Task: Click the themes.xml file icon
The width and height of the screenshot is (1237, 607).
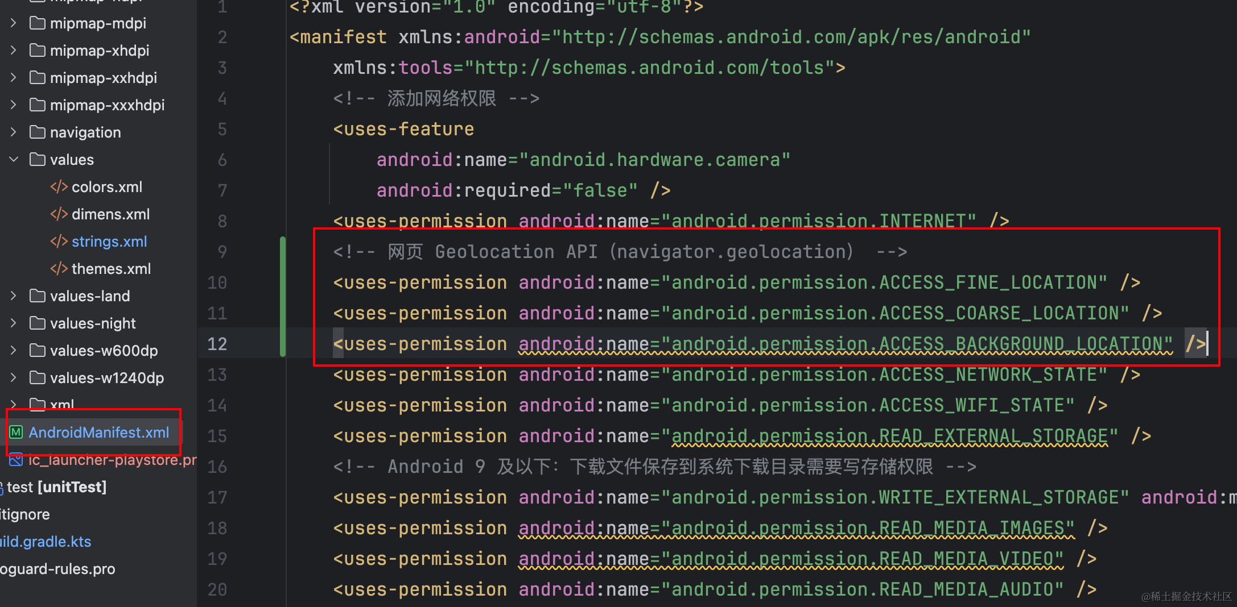Action: [59, 269]
